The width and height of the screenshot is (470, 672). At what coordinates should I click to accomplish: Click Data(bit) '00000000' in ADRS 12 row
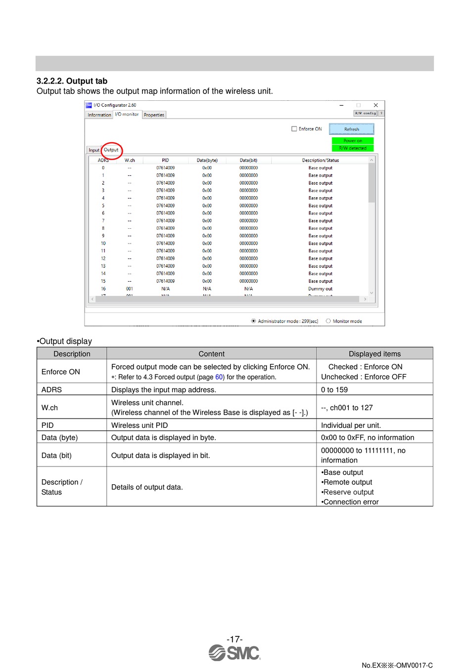coord(248,258)
